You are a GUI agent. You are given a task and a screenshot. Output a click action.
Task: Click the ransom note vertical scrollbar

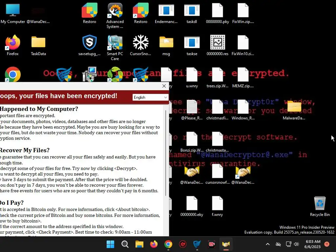tap(166, 153)
